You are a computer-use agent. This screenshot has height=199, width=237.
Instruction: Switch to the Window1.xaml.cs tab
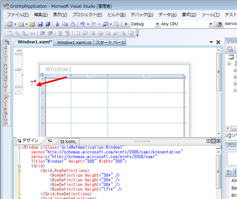tap(74, 43)
